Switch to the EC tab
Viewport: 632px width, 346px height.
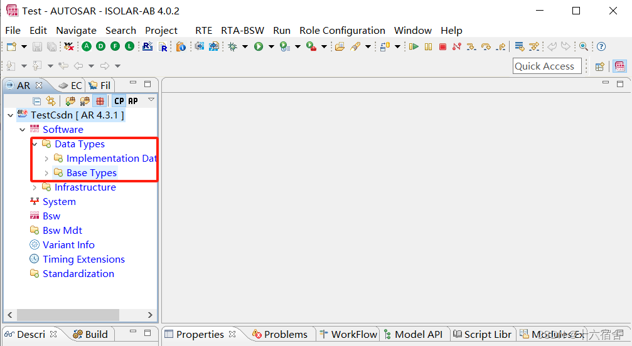(70, 86)
